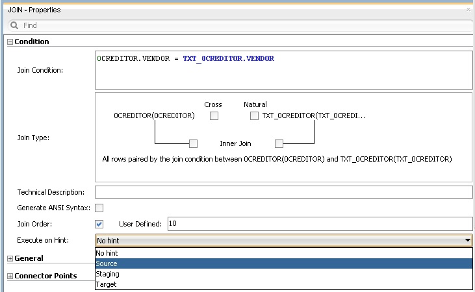The width and height of the screenshot is (475, 292).
Task: Collapse the Condition section
Action: click(x=10, y=42)
